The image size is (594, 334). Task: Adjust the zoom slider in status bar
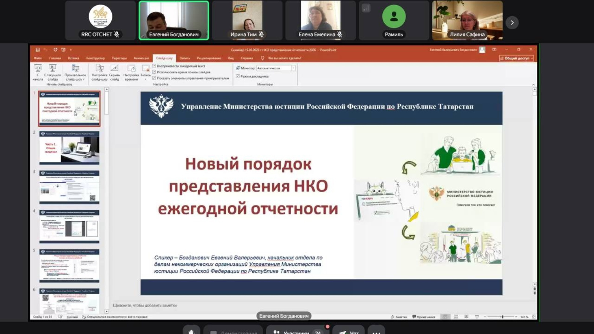pyautogui.click(x=502, y=317)
